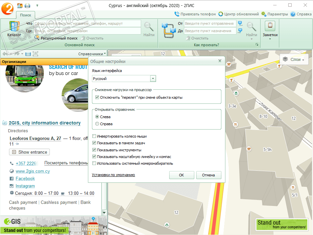Open Расширенный поиск advanced search

(x=56, y=38)
